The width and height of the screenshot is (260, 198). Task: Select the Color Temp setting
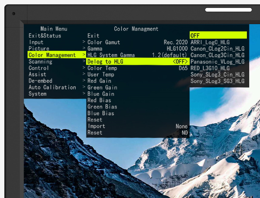pos(102,68)
